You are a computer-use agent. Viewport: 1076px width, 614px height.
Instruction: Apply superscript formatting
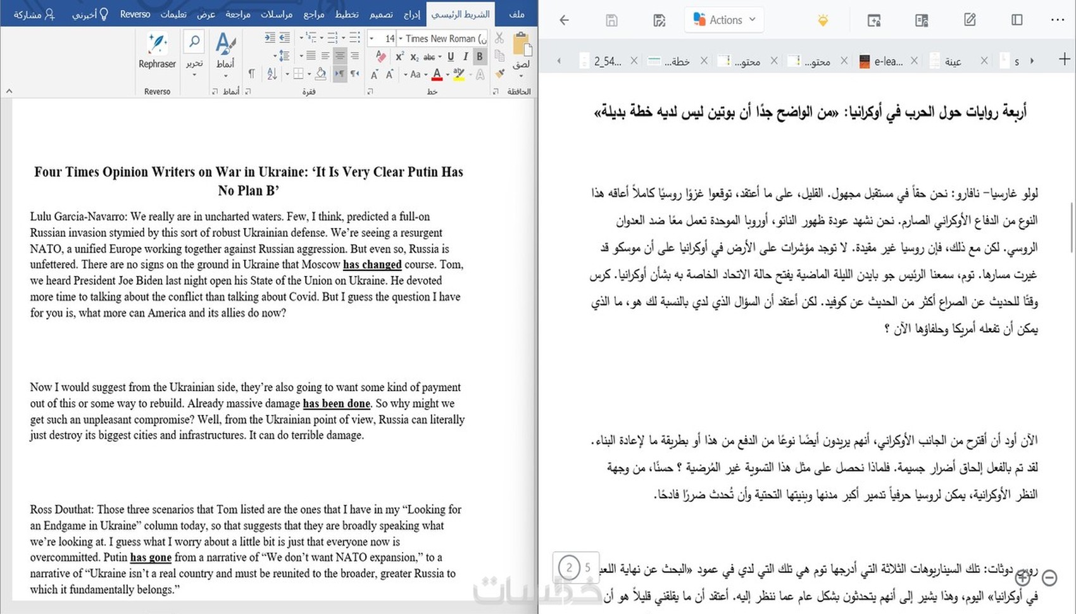coord(399,56)
